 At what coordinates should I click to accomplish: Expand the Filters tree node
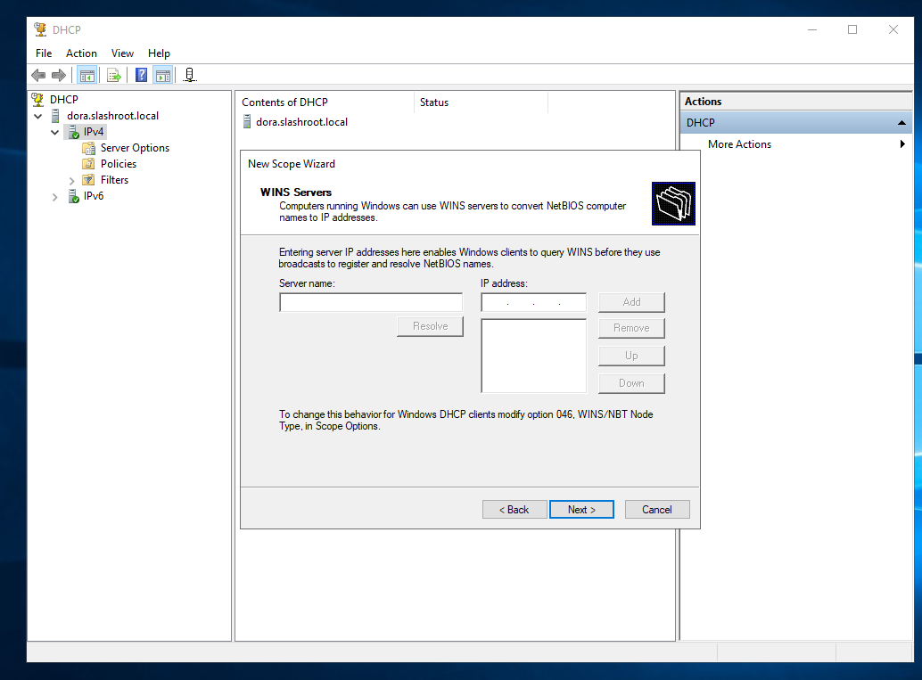tap(72, 180)
